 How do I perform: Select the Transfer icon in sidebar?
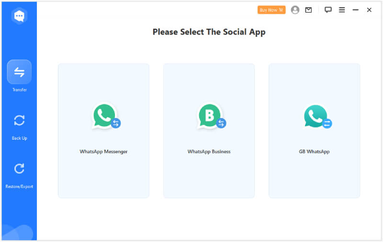pyautogui.click(x=19, y=72)
